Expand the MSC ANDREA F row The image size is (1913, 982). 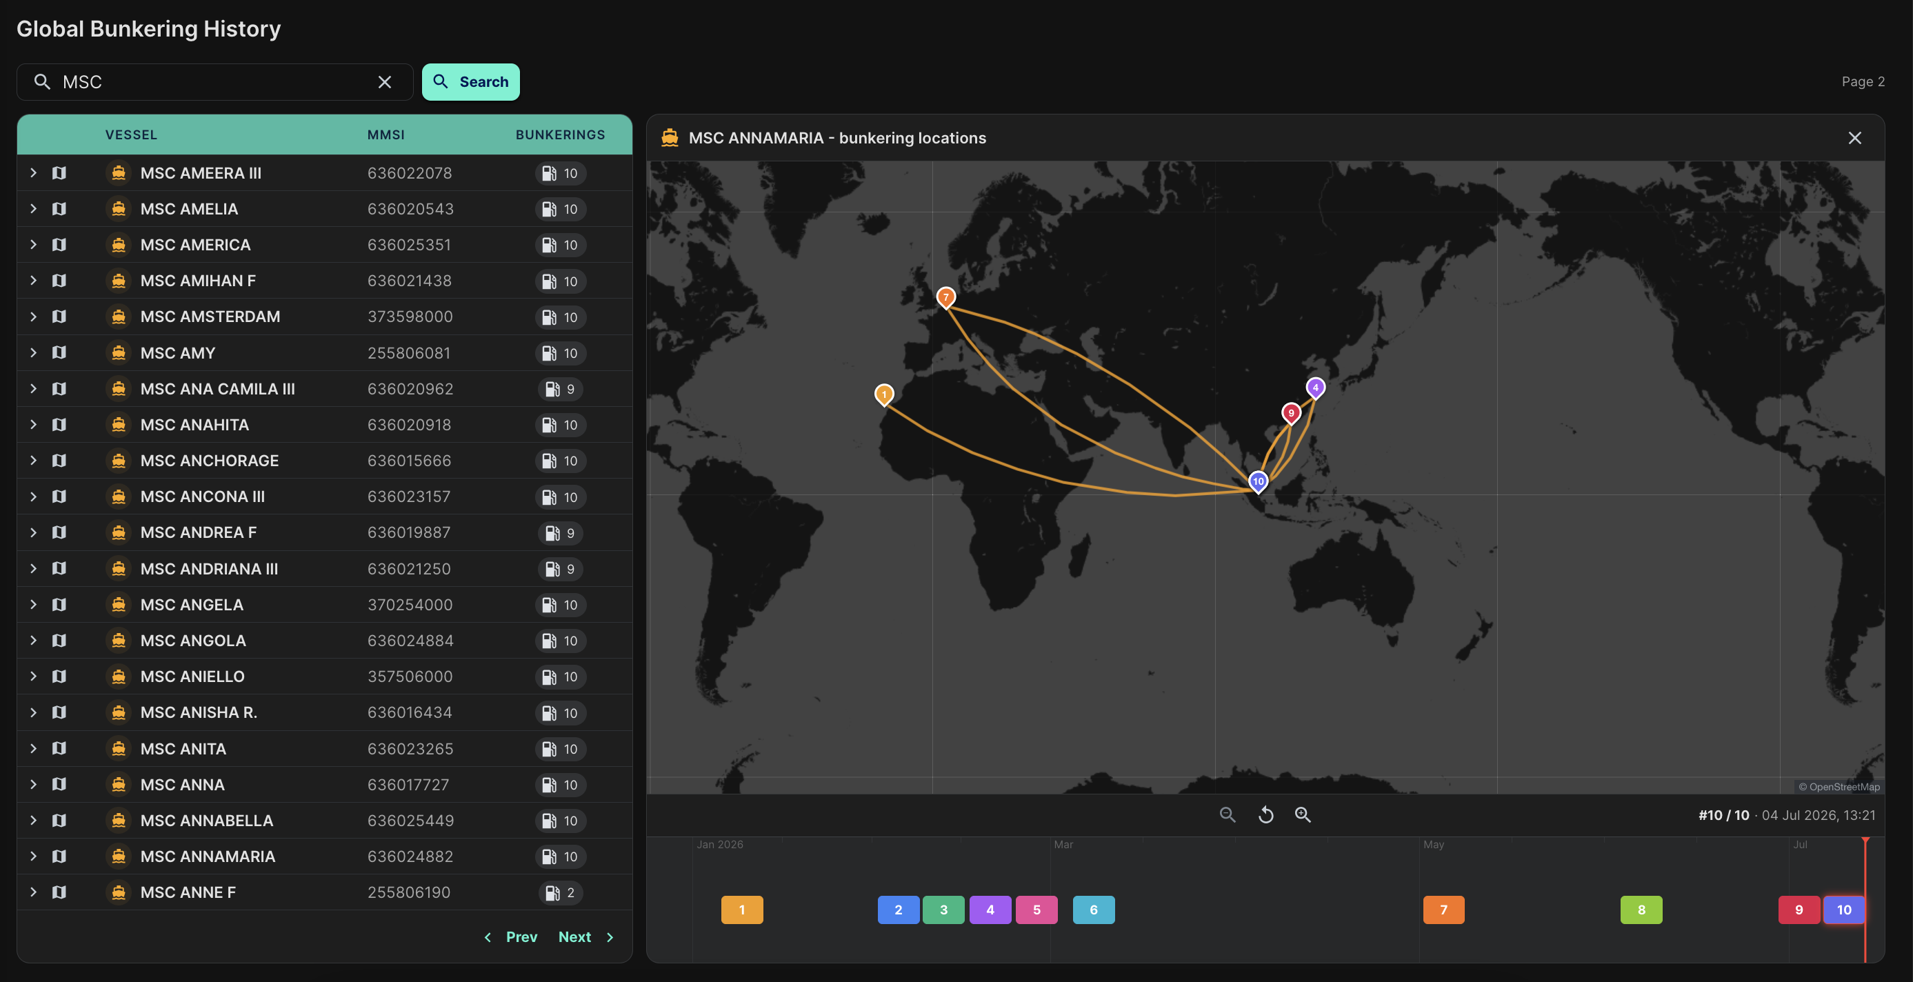point(33,532)
